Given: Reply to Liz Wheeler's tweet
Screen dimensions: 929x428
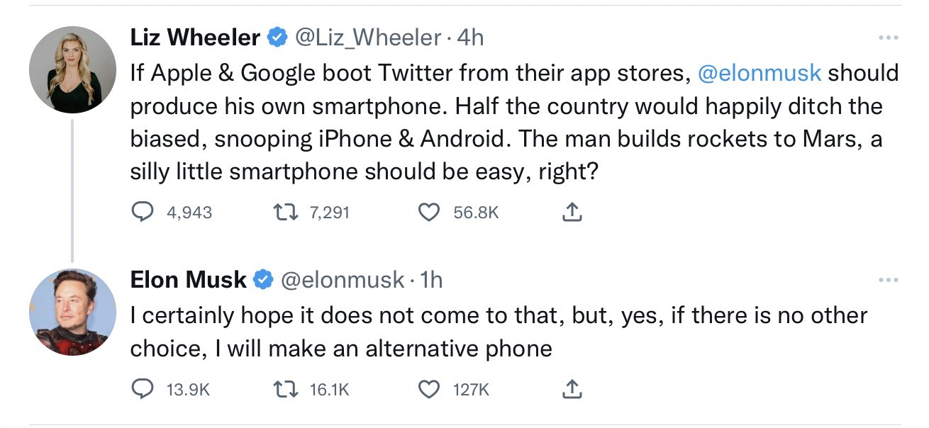Looking at the screenshot, I should tap(145, 212).
